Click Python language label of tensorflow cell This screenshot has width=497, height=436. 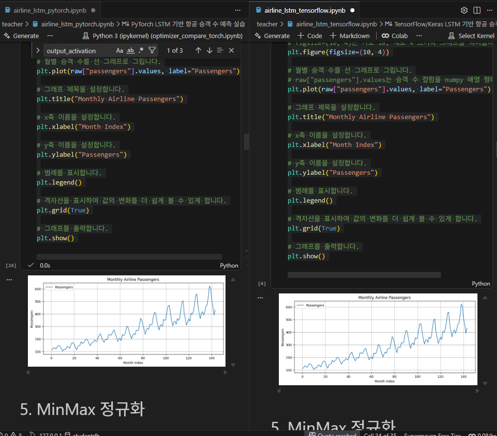(x=481, y=284)
